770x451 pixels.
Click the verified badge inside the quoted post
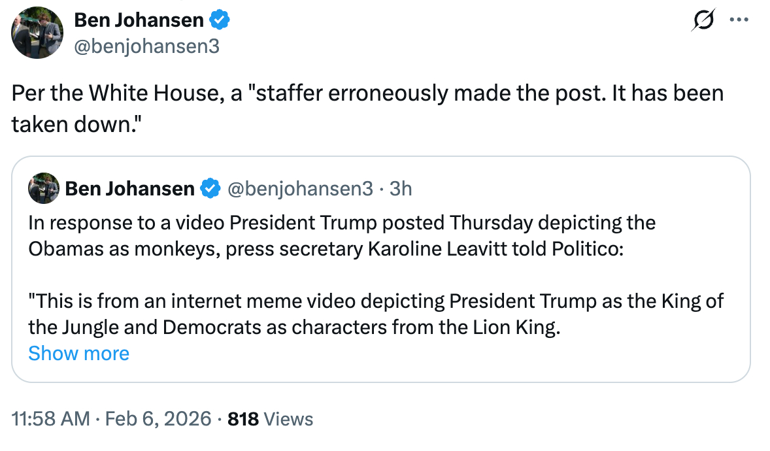point(210,190)
